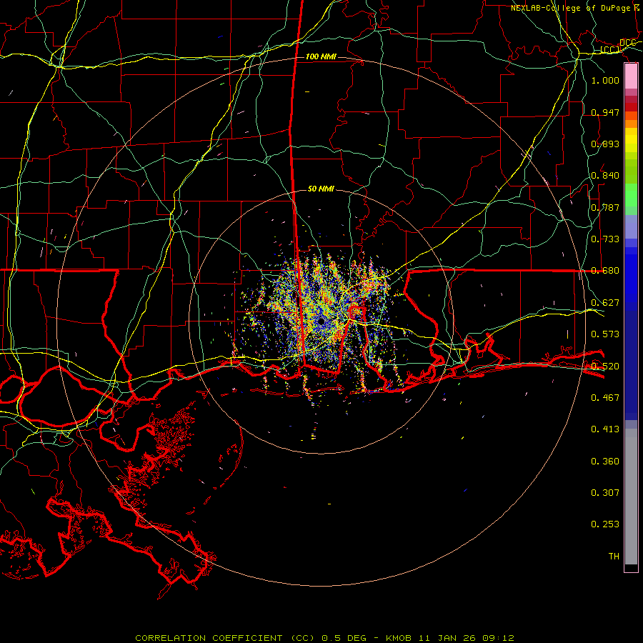The width and height of the screenshot is (643, 643).
Task: Click the 1.000 value on the color scale
Action: pyautogui.click(x=605, y=80)
